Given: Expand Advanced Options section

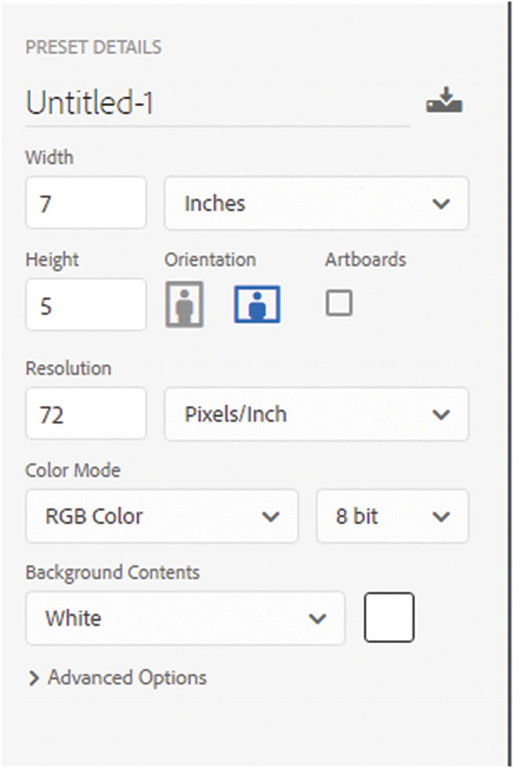Looking at the screenshot, I should coord(127,678).
